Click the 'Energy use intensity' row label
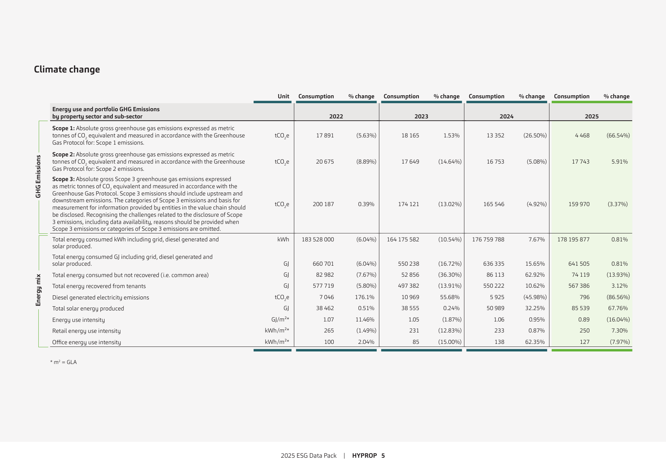Image resolution: width=666 pixels, height=471 pixels. [78, 320]
